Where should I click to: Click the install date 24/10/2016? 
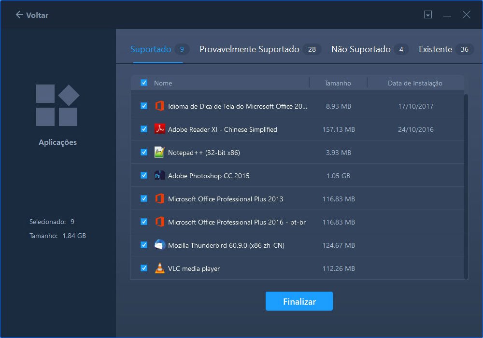click(415, 129)
